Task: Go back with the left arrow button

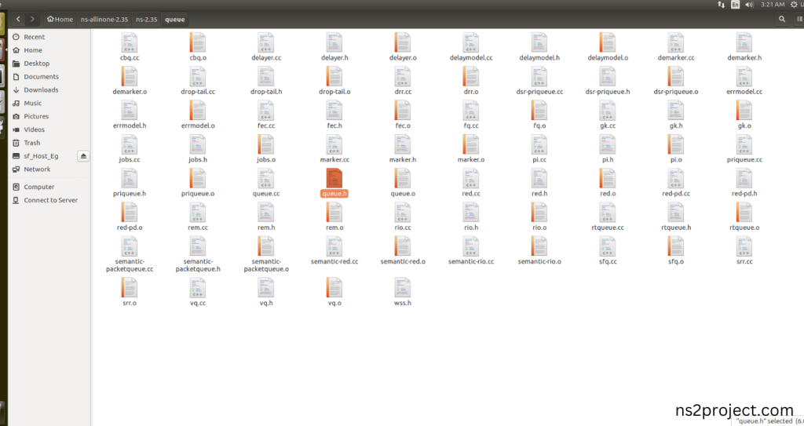Action: tap(18, 19)
